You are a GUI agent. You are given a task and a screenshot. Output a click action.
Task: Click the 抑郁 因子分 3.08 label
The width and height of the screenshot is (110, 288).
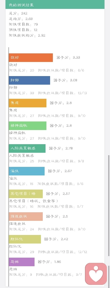click(x=65, y=80)
